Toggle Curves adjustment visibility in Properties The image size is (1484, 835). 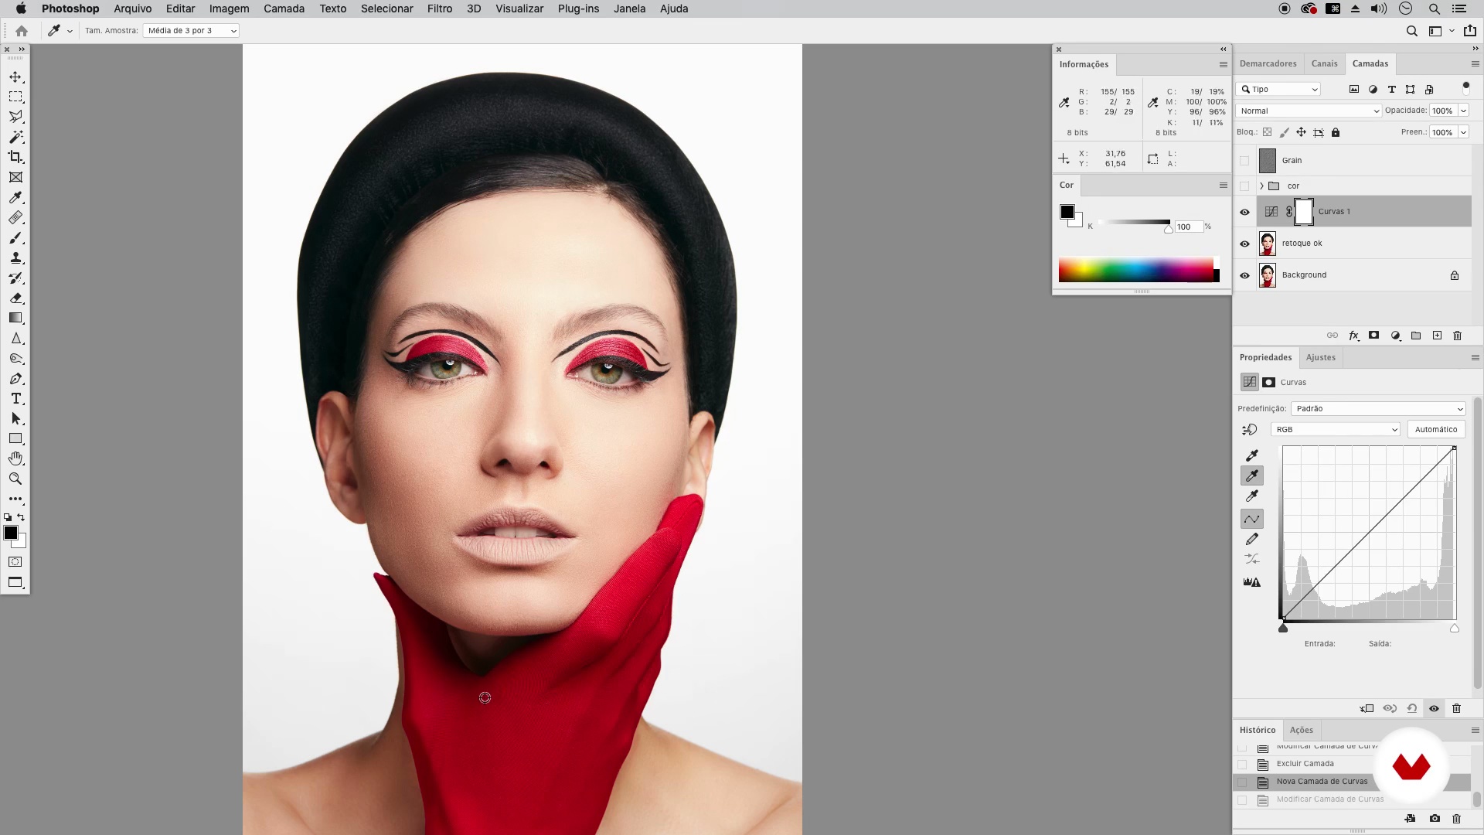1434,708
